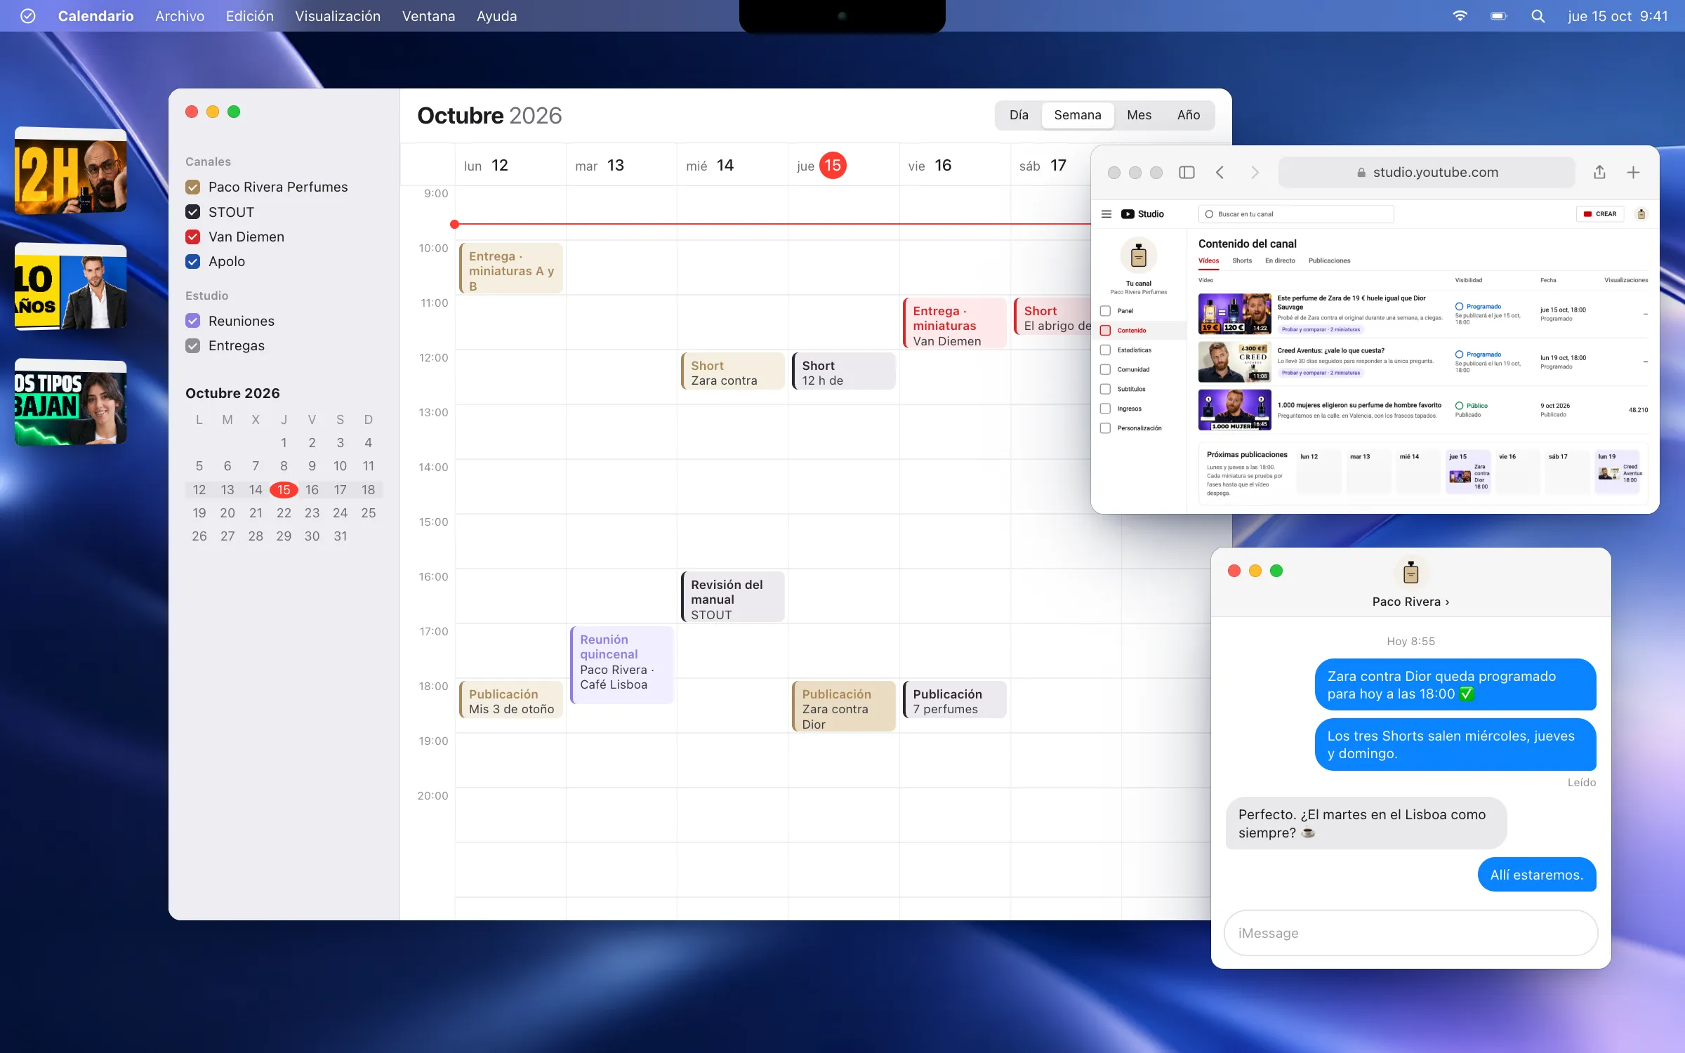Toggle the Entregas calendar checkbox

coord(192,346)
